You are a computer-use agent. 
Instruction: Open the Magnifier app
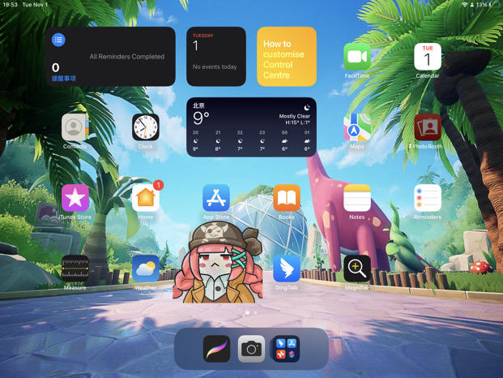point(357,268)
